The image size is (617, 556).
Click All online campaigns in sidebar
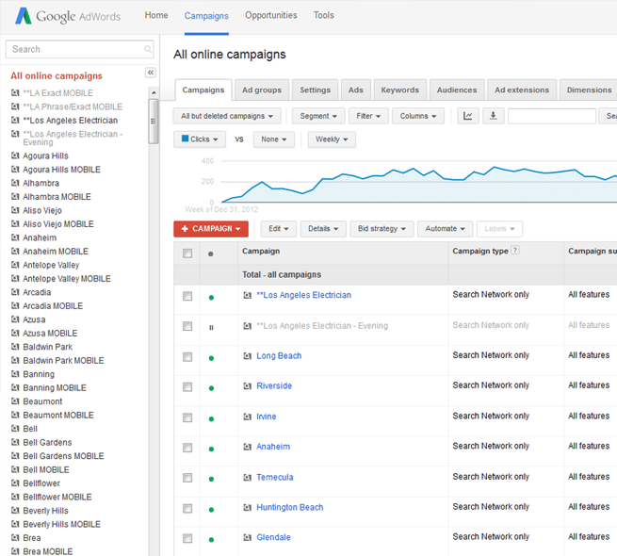click(57, 75)
